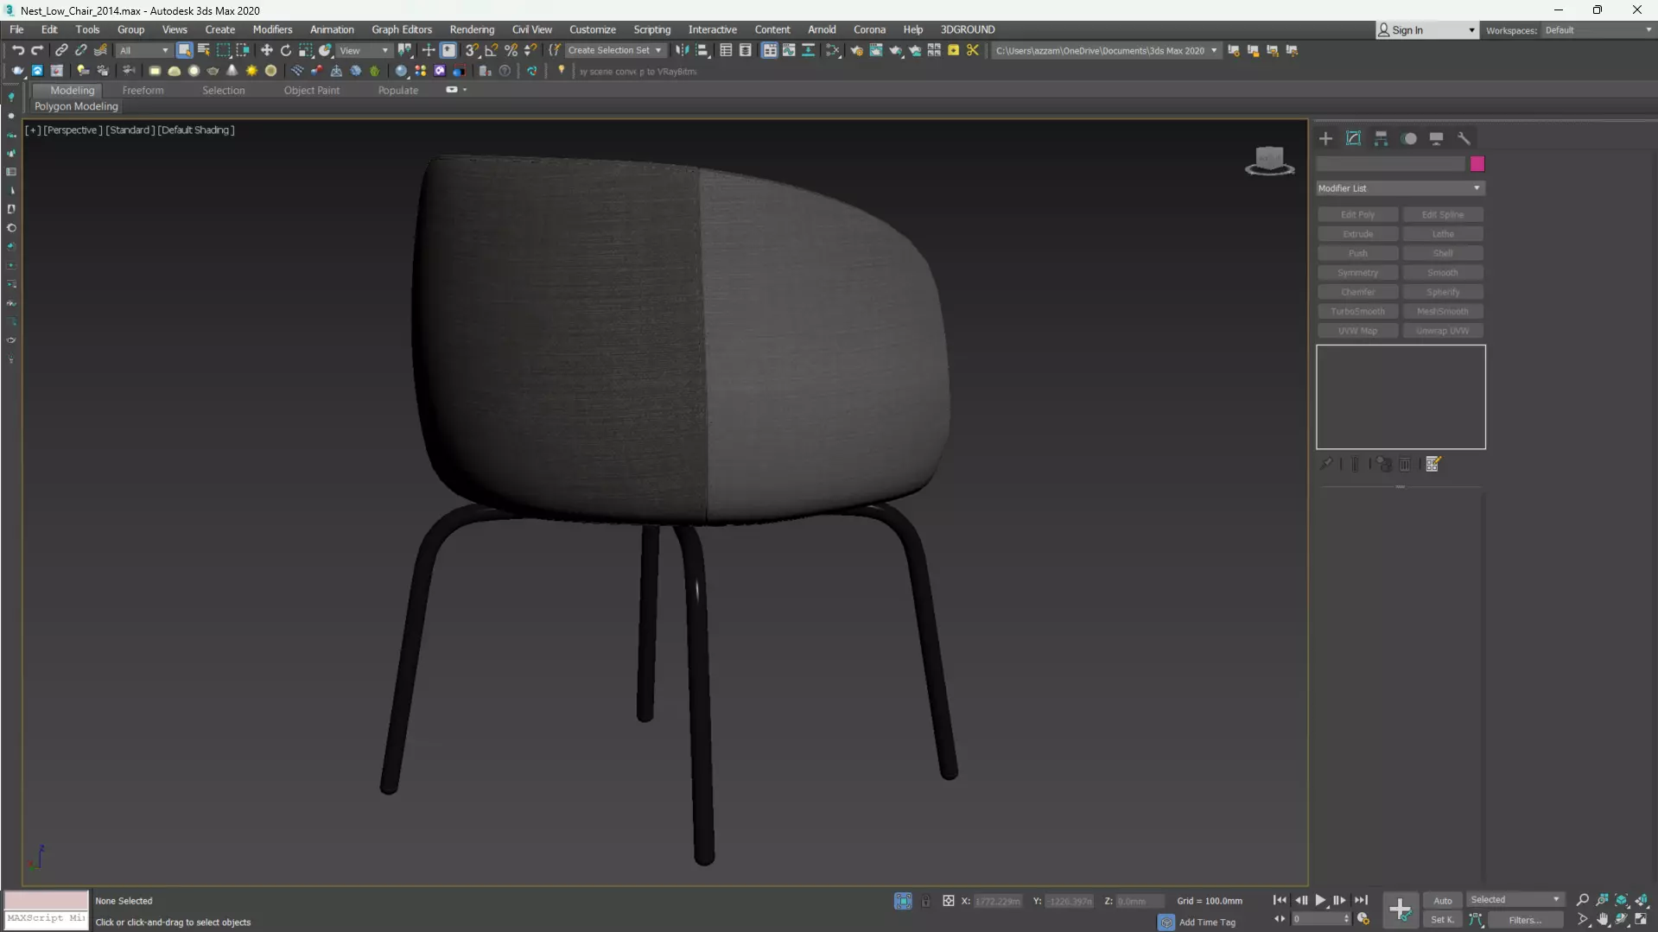Click the object name input field

[1390, 164]
